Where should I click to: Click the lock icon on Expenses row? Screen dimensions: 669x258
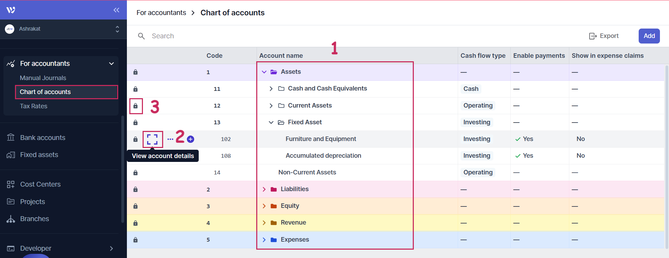pos(136,240)
